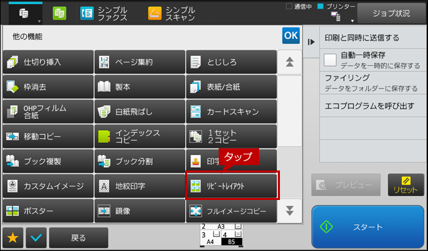Select 移動コピー function
The image size is (428, 251).
pos(48,136)
